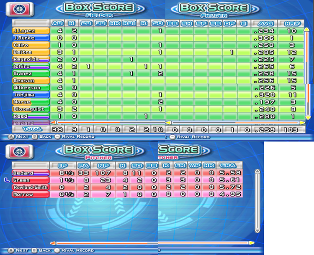Select the RBI column header
The width and height of the screenshot is (314, 255).
click(129, 23)
